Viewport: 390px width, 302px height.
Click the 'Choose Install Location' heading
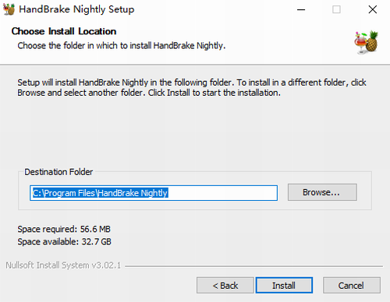coord(64,31)
